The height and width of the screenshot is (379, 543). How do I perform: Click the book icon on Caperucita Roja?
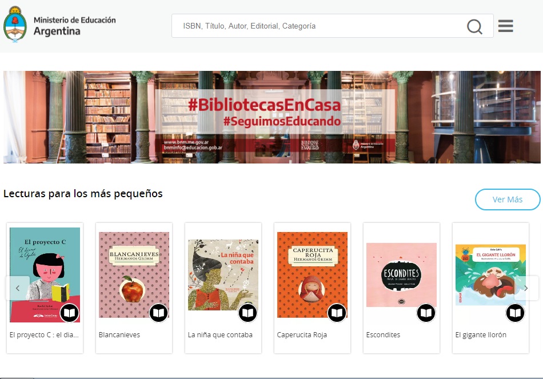337,313
